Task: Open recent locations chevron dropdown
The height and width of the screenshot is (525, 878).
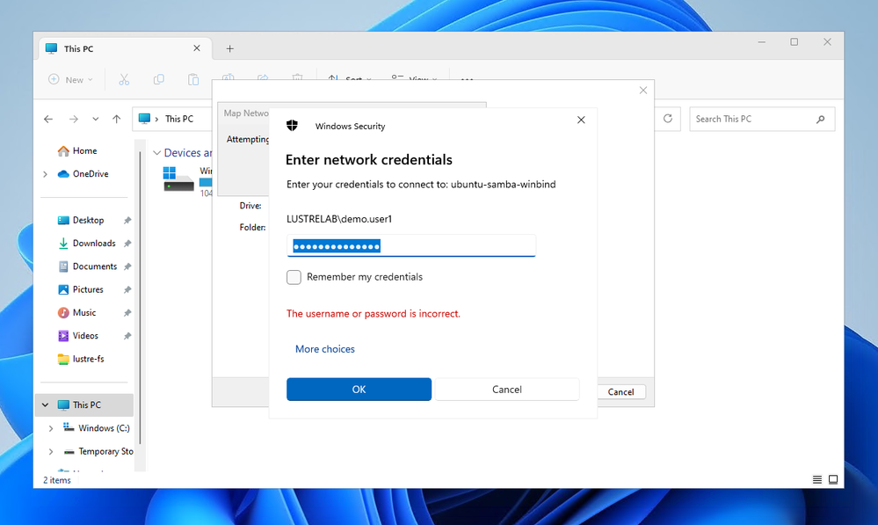Action: (95, 119)
